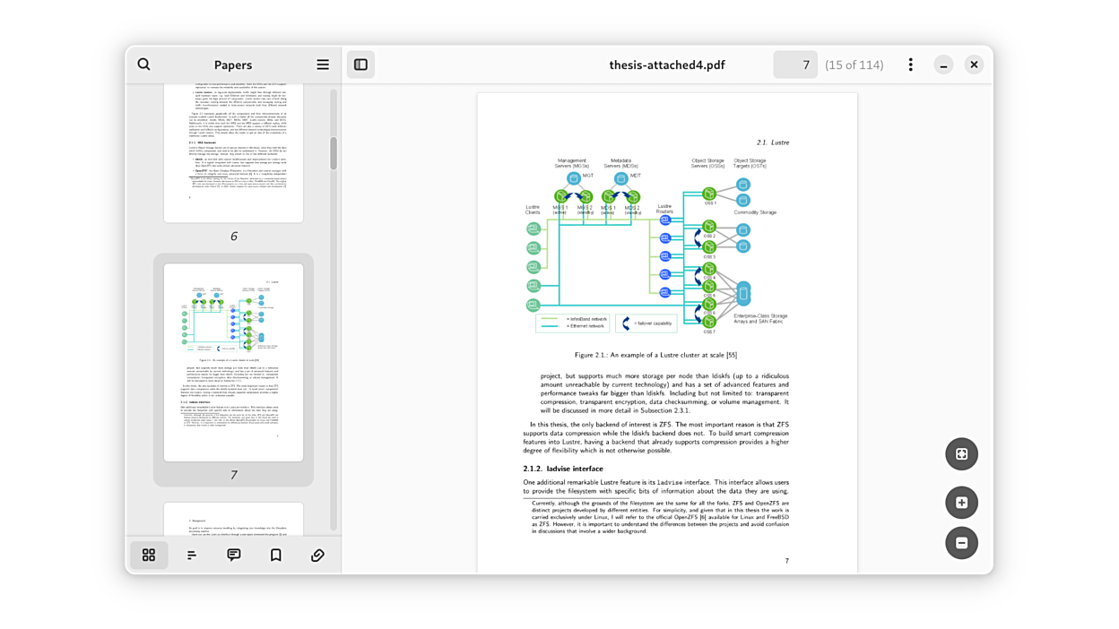1119x629 pixels.
Task: Click the thesis-attached4.pdf title
Action: tap(667, 65)
